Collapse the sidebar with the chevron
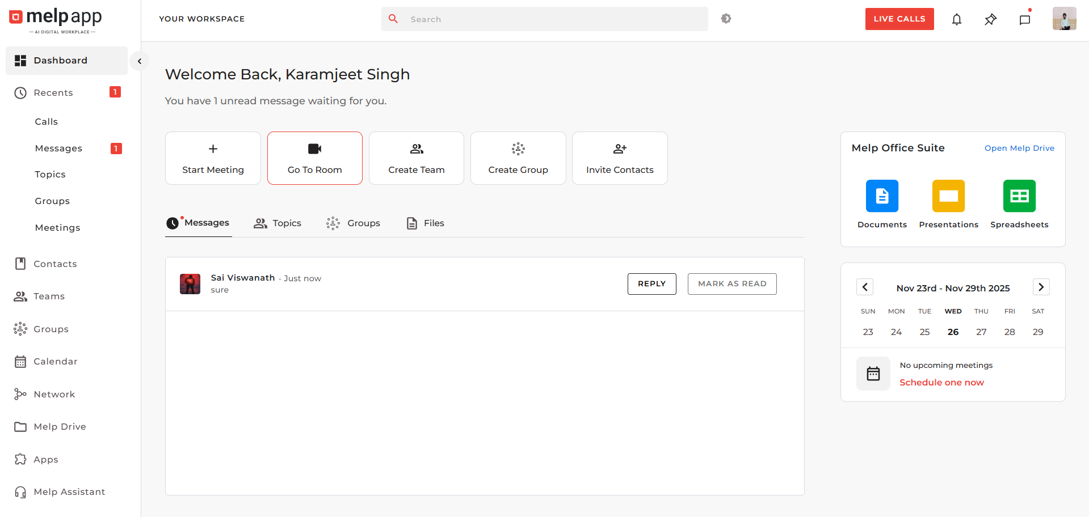This screenshot has width=1089, height=517. [139, 61]
